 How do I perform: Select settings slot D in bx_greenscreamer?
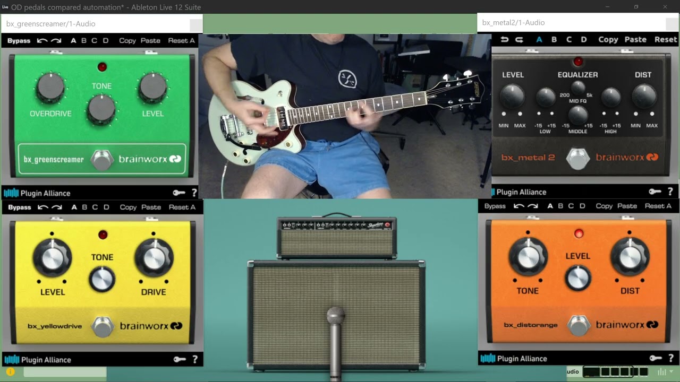[x=106, y=41]
